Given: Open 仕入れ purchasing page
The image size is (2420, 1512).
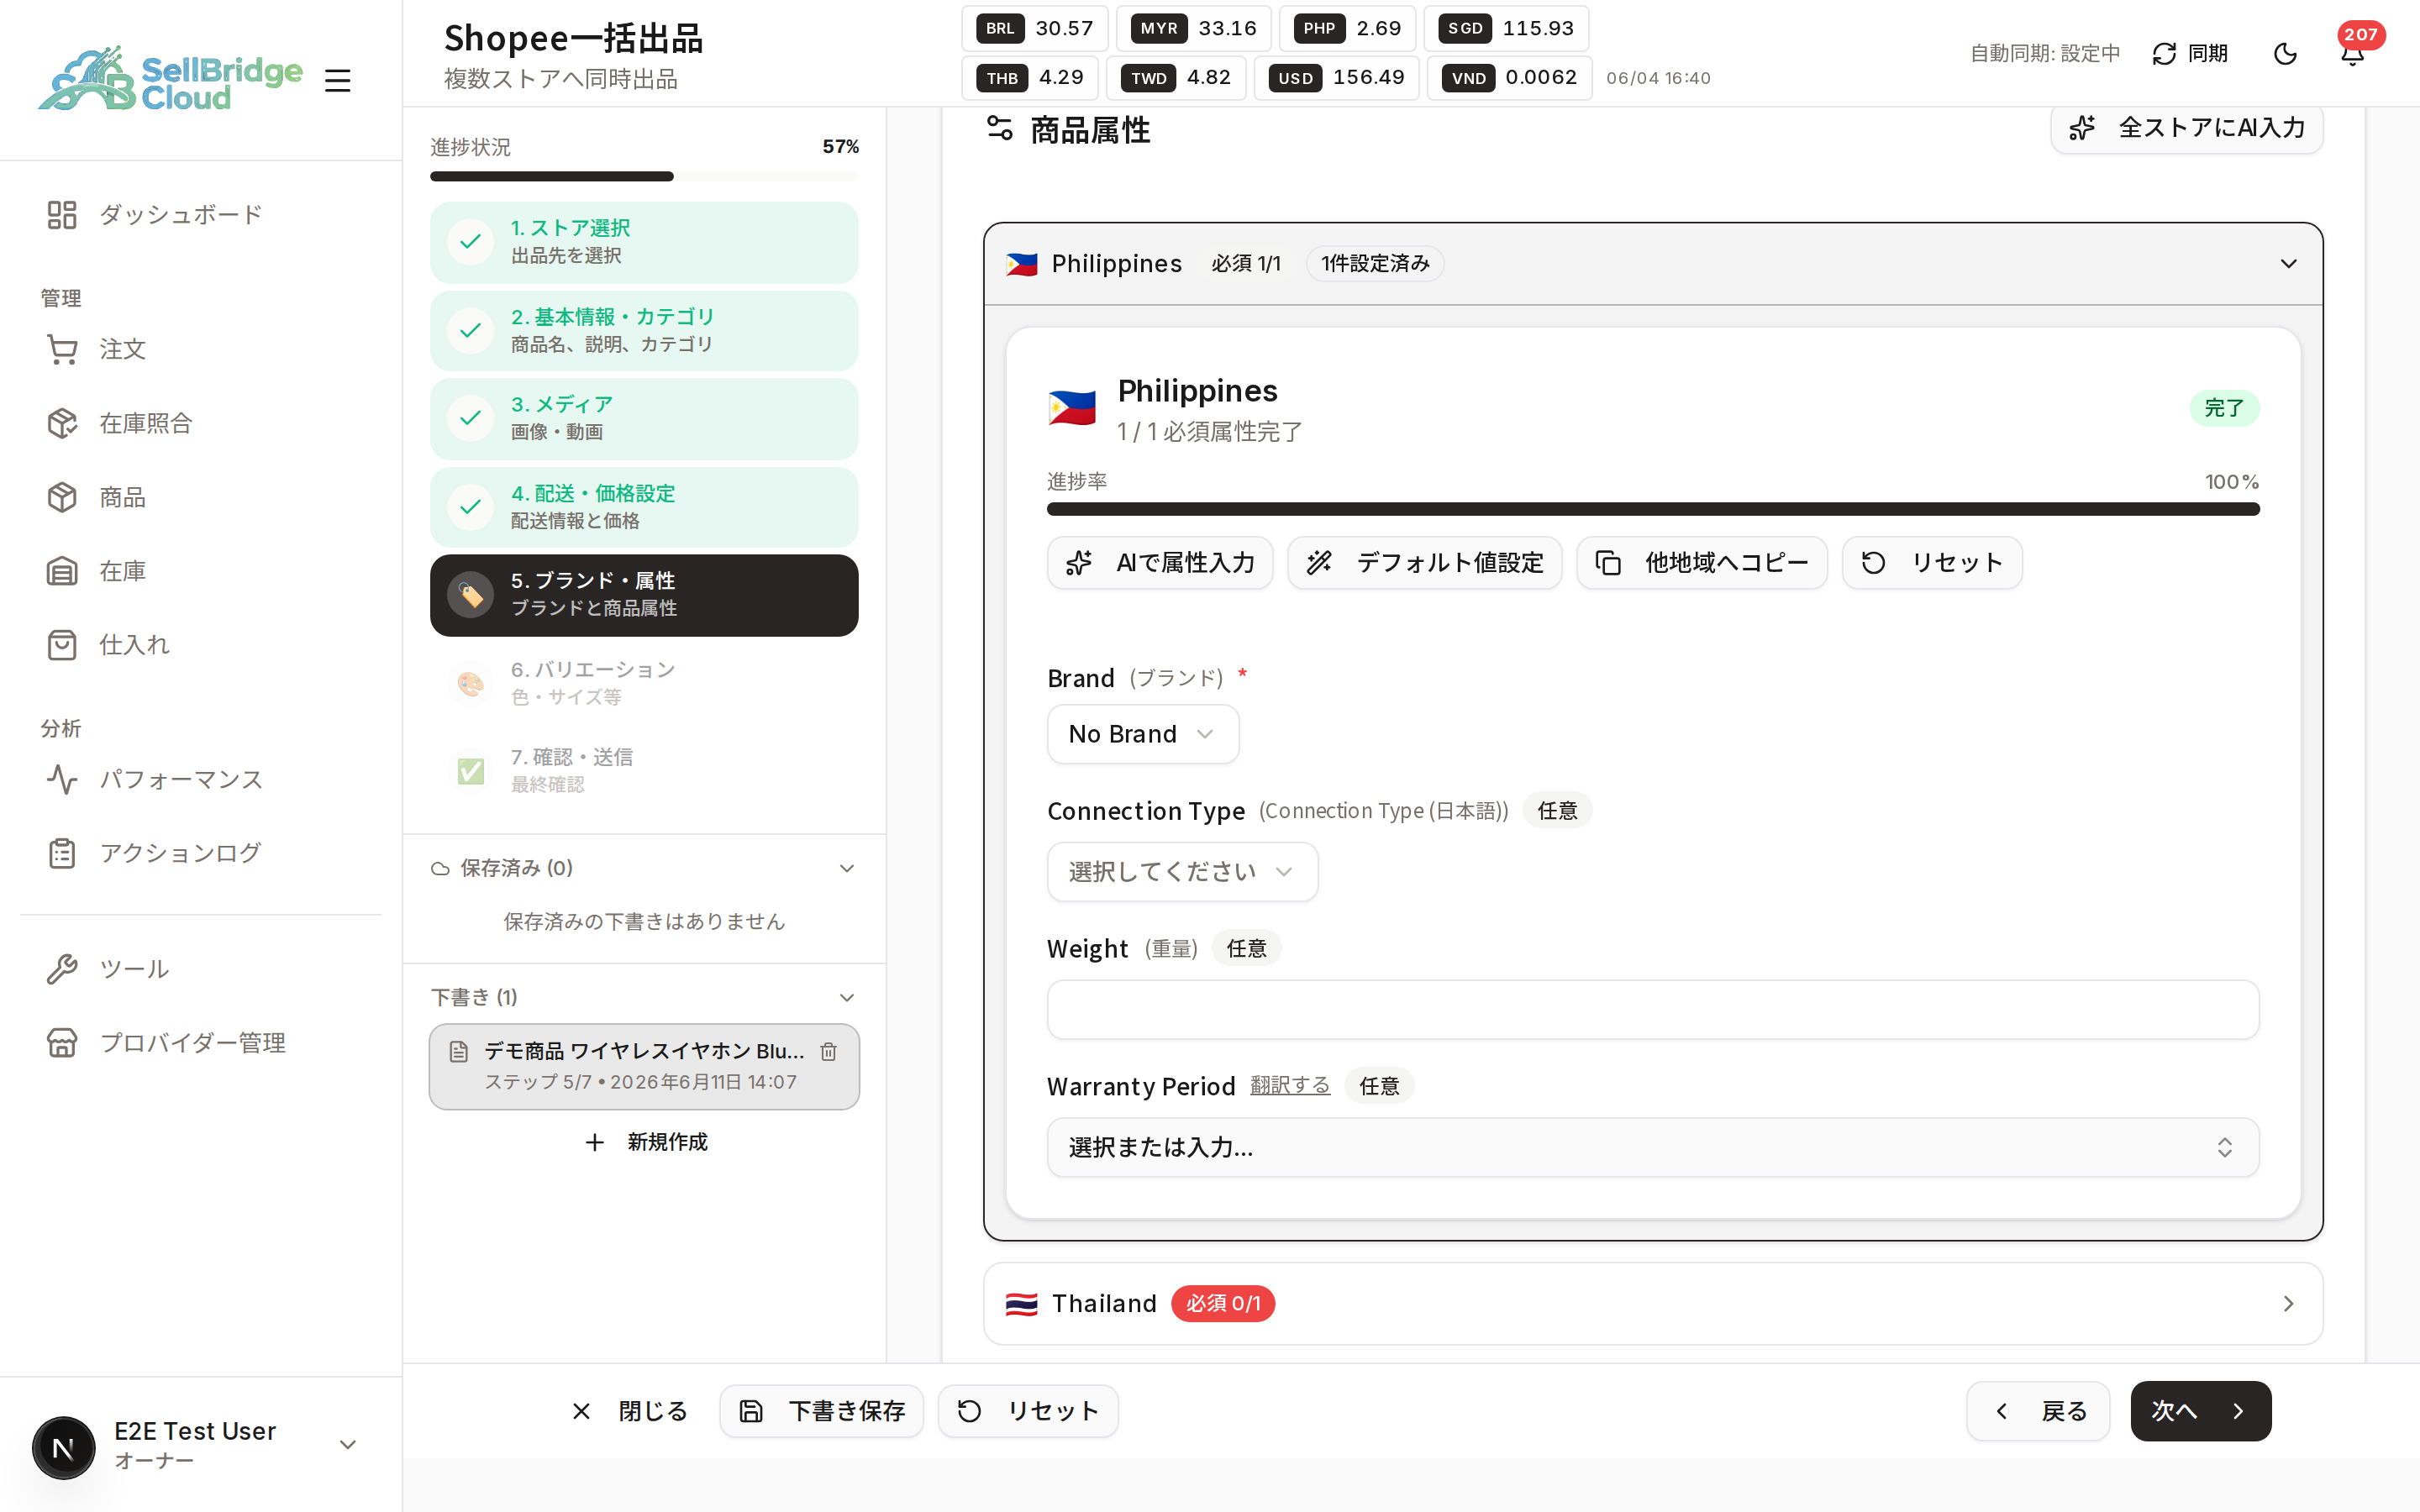Looking at the screenshot, I should (x=200, y=645).
